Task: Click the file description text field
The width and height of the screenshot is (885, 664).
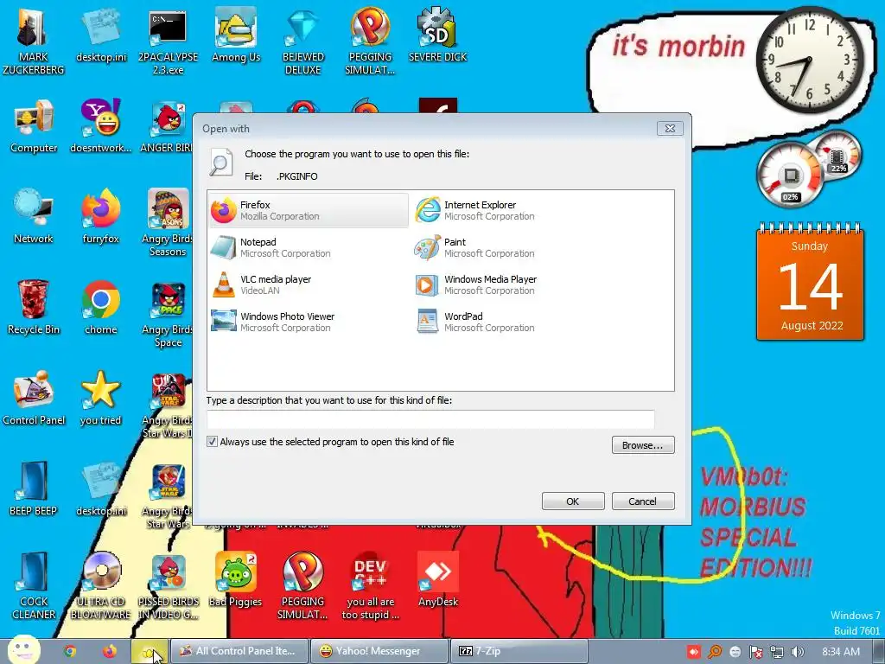Action: (430, 419)
